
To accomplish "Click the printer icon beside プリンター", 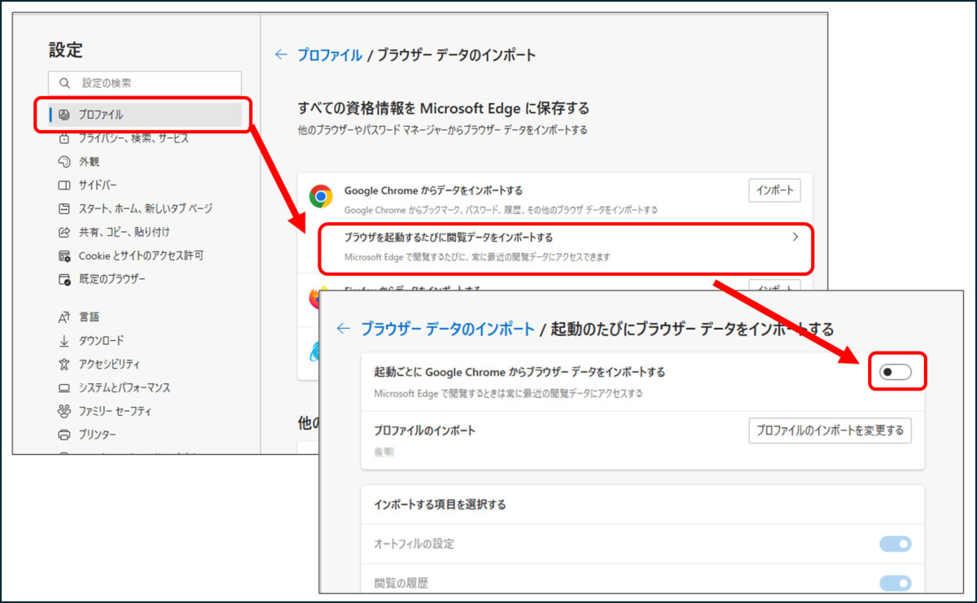I will pos(64,435).
